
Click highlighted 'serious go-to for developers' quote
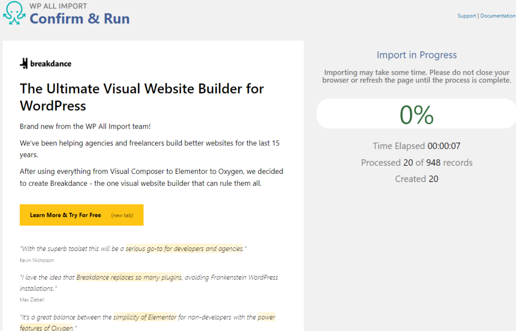coord(184,248)
